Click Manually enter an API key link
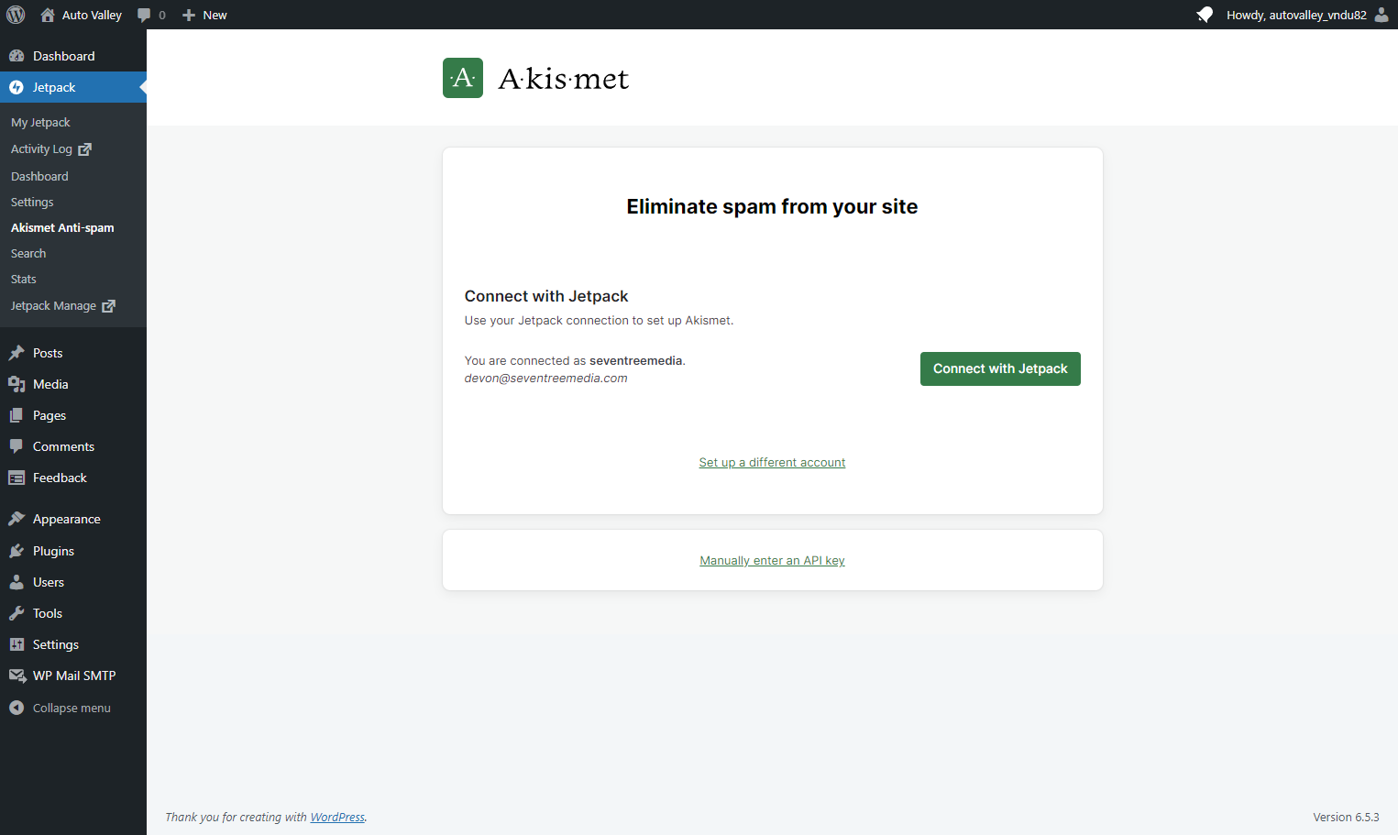Image resolution: width=1398 pixels, height=835 pixels. tap(772, 560)
